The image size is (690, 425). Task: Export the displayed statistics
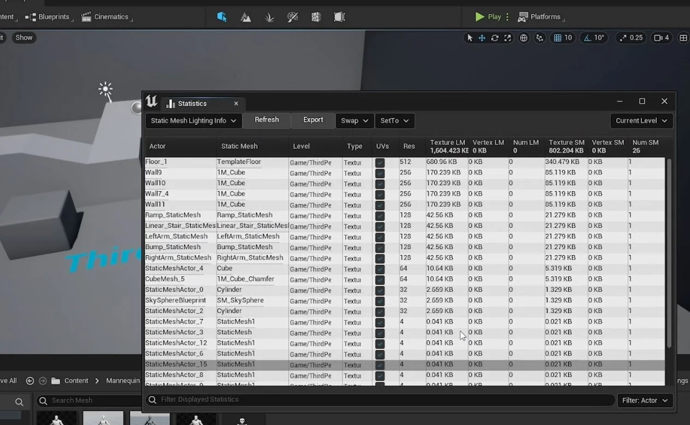(312, 120)
